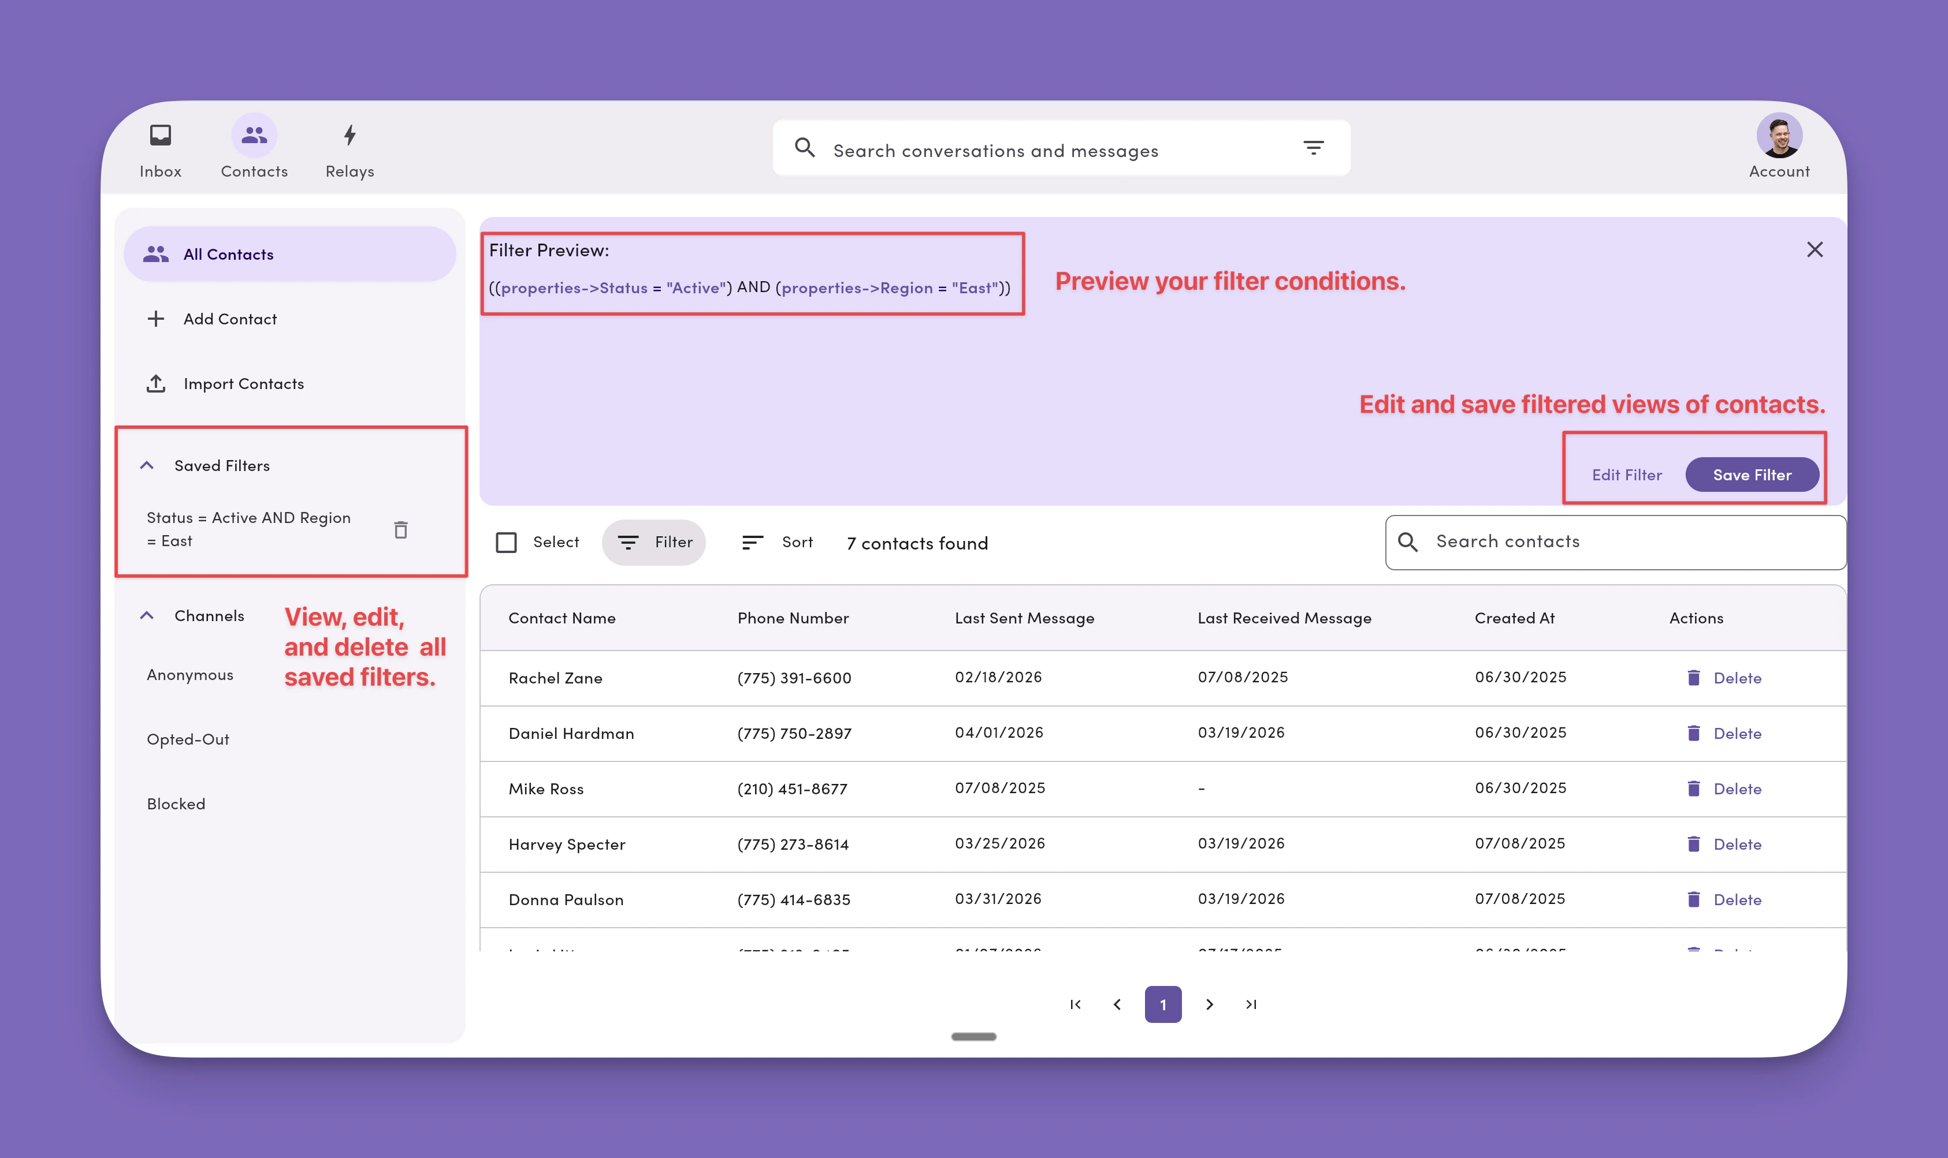This screenshot has width=1948, height=1158.
Task: Click the Phone Number column header
Action: coord(793,618)
